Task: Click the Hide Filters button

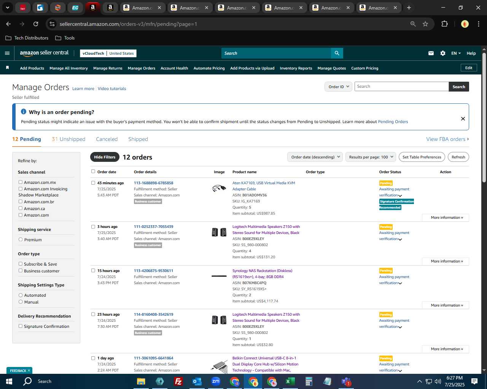Action: (x=105, y=157)
